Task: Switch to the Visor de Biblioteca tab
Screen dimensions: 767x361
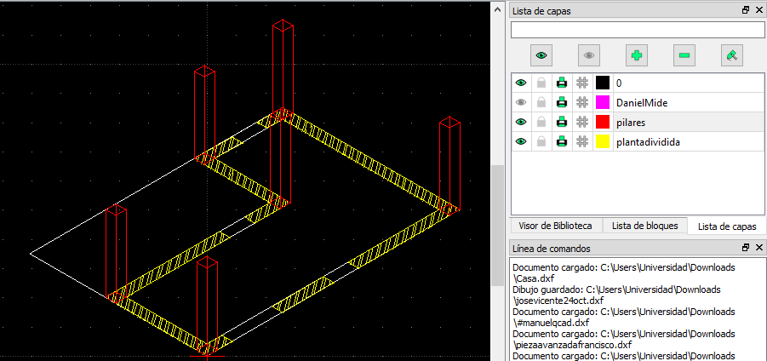Action: point(555,226)
